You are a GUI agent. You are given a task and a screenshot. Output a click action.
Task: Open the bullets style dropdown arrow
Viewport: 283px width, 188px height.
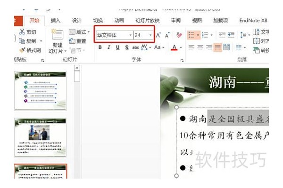coord(198,35)
